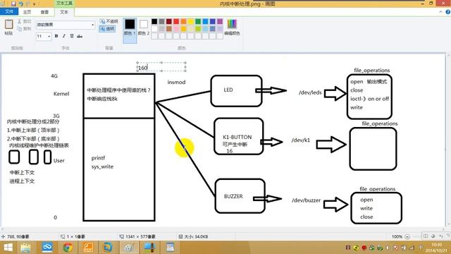
Task: Open Google Chrome from the taskbar
Action: (68, 248)
